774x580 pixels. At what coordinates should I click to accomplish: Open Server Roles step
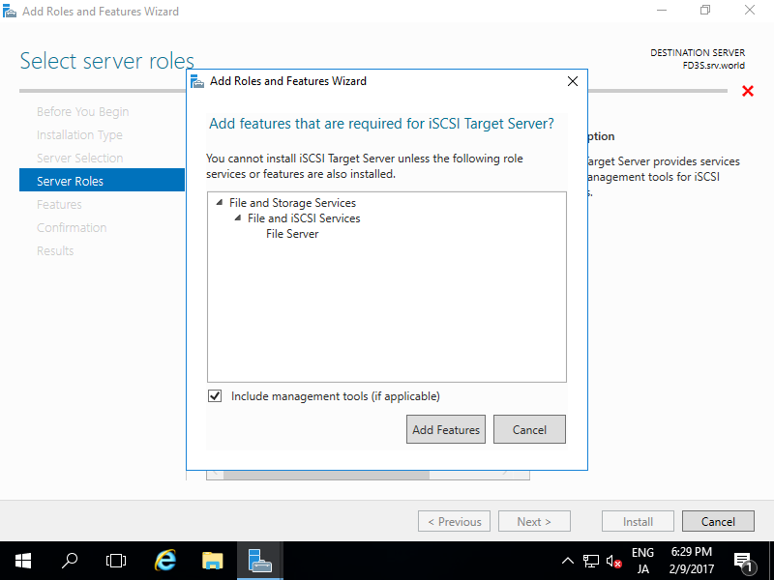coord(102,181)
